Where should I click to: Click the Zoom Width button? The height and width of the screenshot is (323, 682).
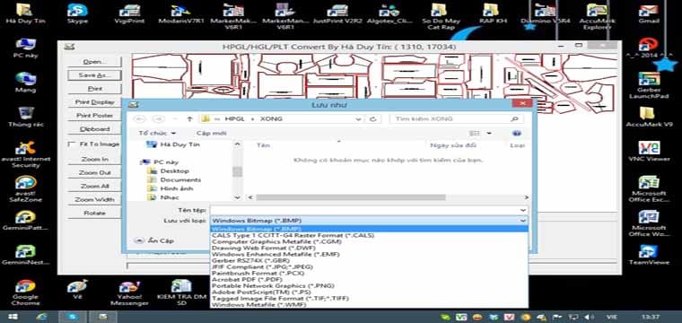94,200
